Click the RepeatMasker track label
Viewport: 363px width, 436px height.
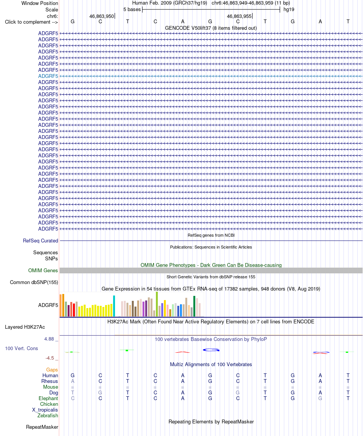(42, 427)
